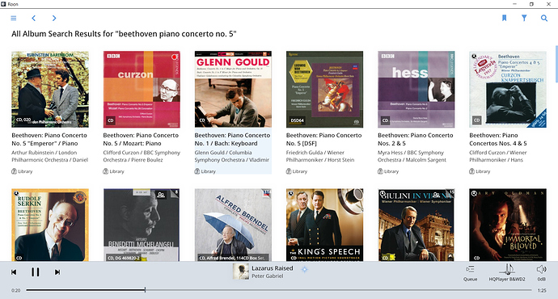Image resolution: width=558 pixels, height=299 pixels.
Task: Open title 'Piano Concertos Nos. 4 & 5'
Action: [x=498, y=139]
